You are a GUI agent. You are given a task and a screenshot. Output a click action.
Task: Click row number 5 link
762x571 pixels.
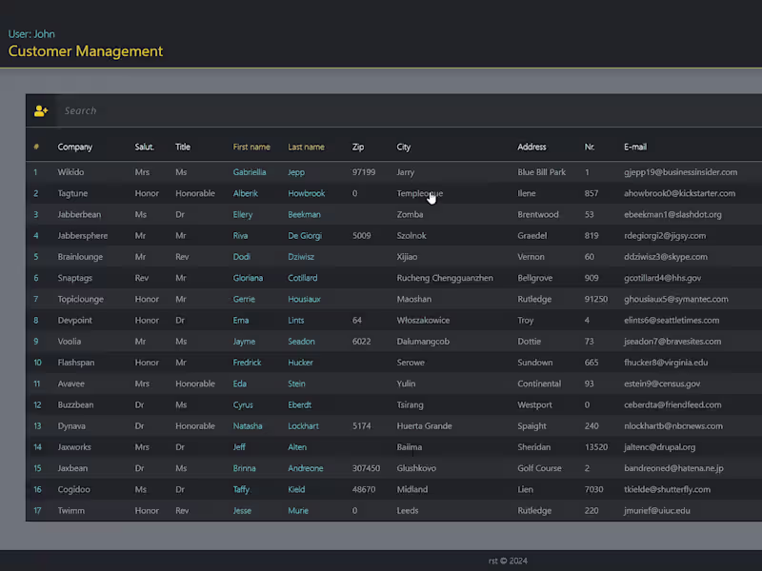pyautogui.click(x=36, y=257)
